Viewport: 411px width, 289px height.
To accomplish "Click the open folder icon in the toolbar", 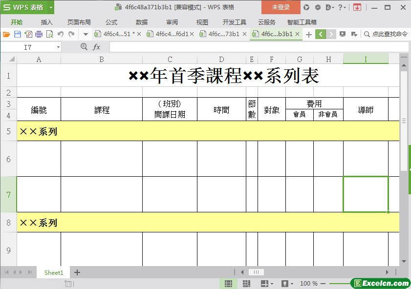I will click(6, 34).
